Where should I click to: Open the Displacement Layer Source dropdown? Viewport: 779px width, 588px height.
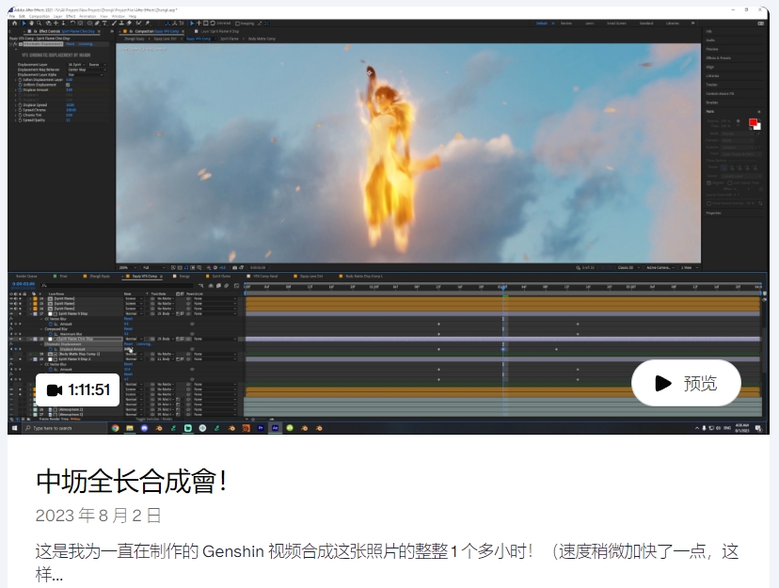click(x=96, y=65)
